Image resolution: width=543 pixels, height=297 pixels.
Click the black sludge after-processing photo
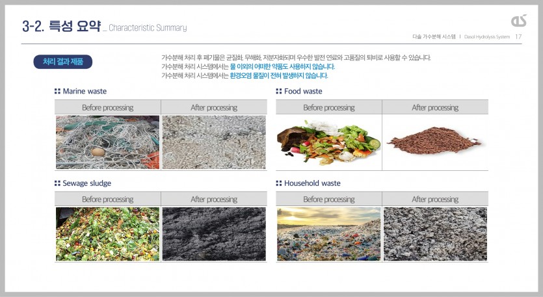click(214, 234)
